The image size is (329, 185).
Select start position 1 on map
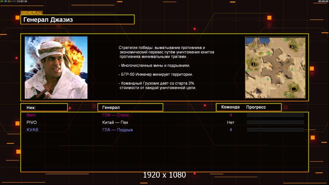(x=253, y=64)
